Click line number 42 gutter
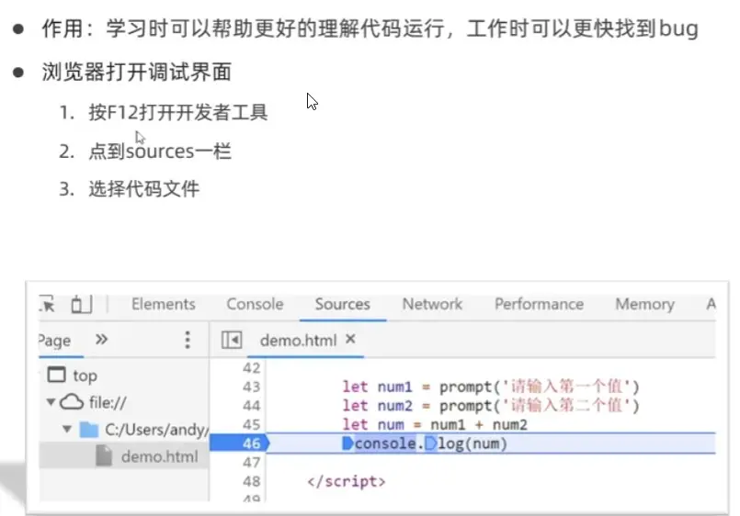The width and height of the screenshot is (740, 516). tap(252, 368)
